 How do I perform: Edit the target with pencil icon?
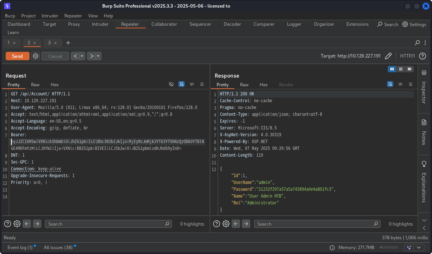pos(388,56)
